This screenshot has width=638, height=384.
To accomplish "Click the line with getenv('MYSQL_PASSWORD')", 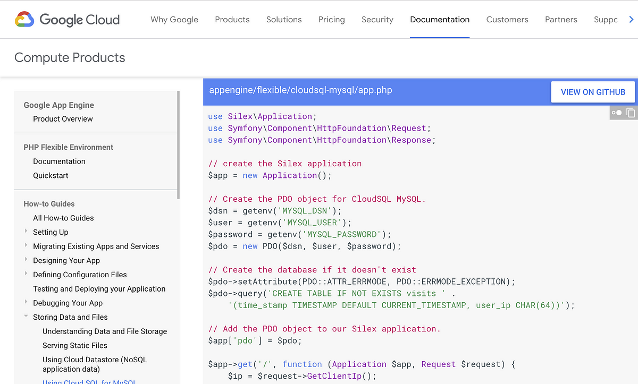I will point(299,234).
